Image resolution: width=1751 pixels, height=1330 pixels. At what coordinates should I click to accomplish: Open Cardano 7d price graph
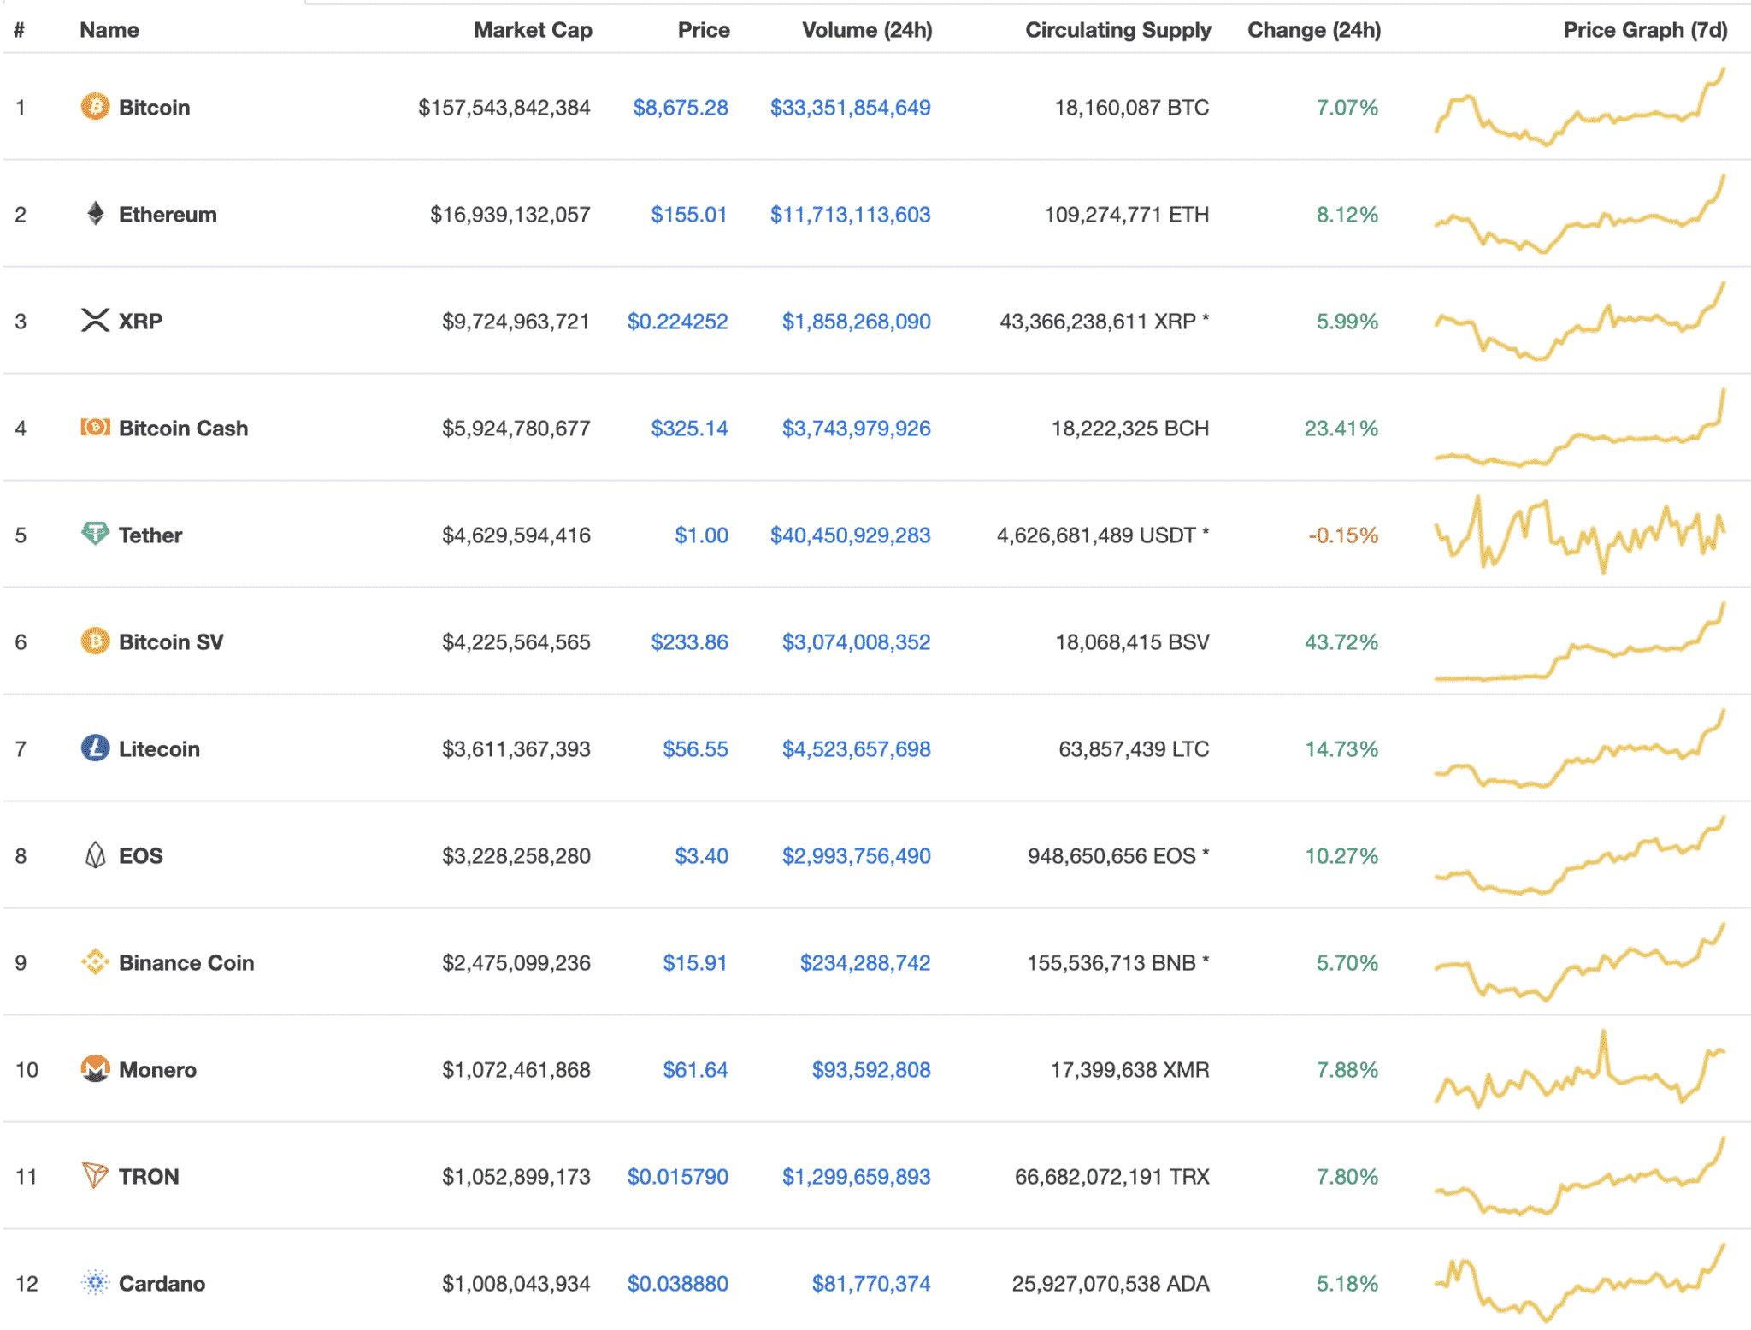tap(1579, 1283)
